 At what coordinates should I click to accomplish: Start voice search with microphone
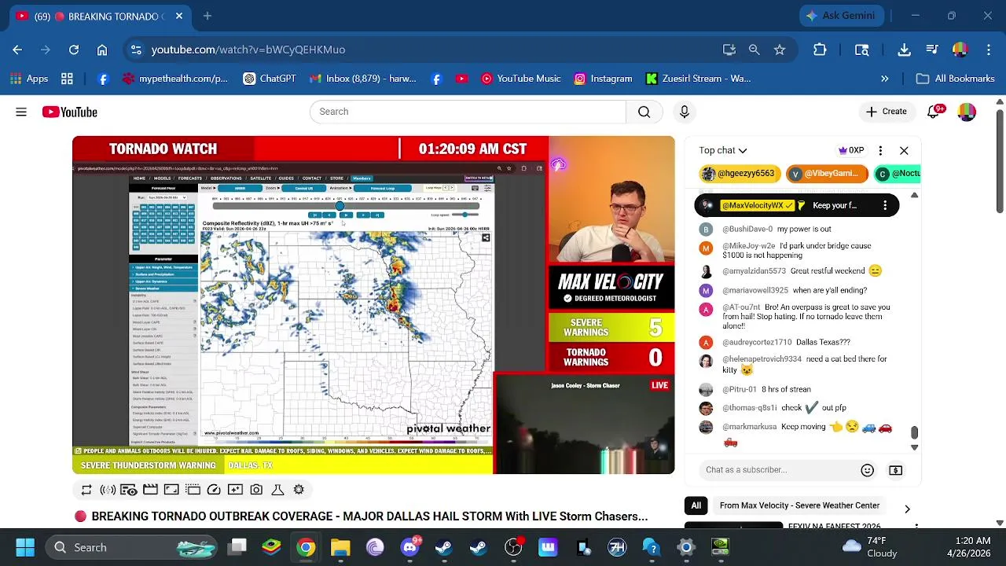coord(685,112)
